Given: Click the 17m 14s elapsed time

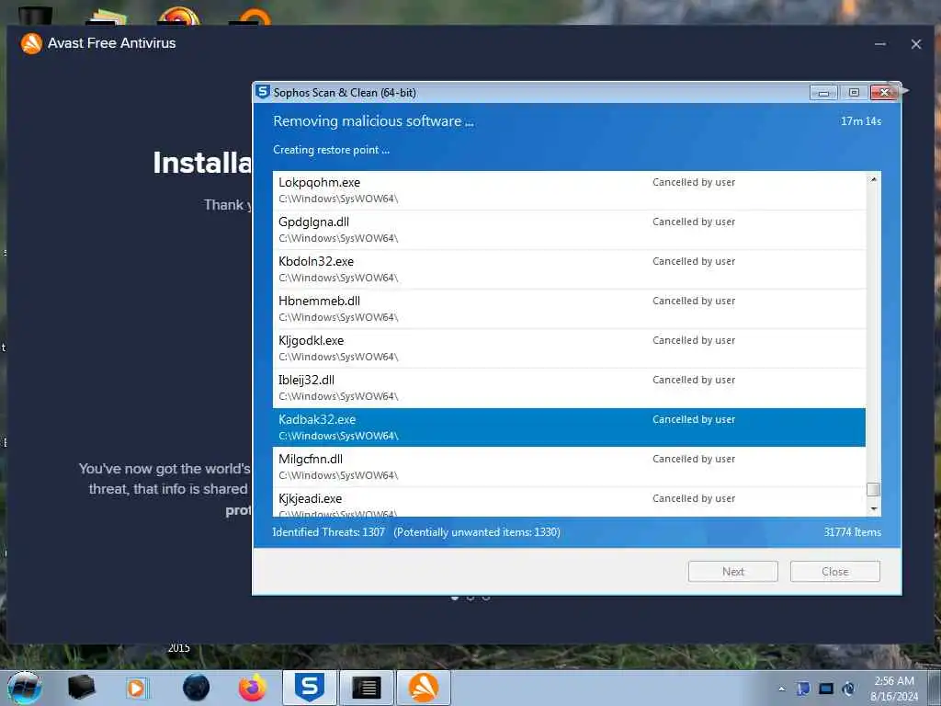Looking at the screenshot, I should pos(860,121).
